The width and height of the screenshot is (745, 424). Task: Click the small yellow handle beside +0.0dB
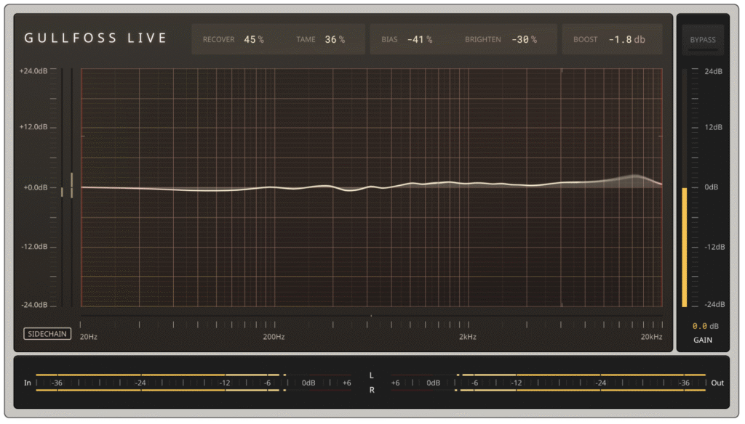(x=62, y=192)
